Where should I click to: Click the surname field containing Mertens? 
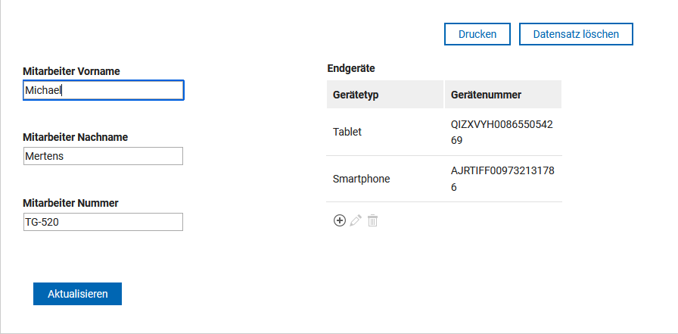(104, 156)
